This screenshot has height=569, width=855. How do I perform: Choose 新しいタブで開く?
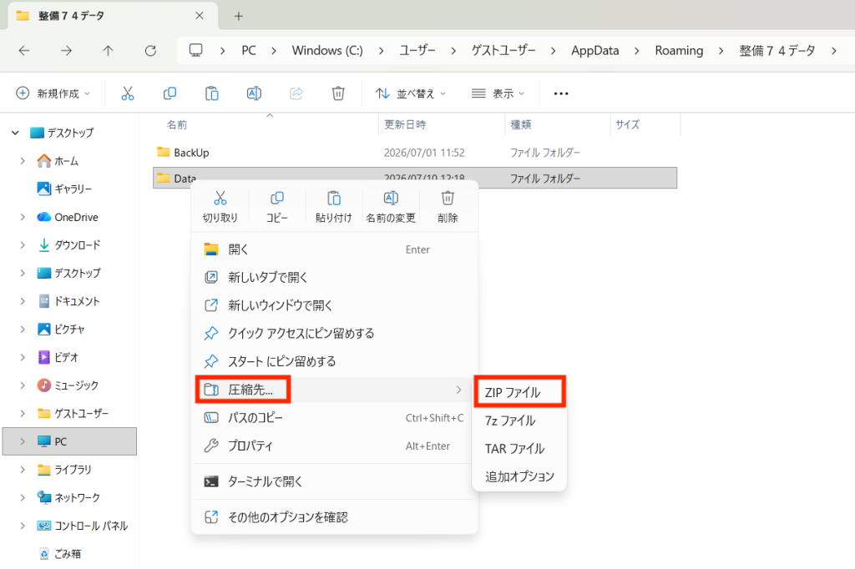tap(334, 278)
